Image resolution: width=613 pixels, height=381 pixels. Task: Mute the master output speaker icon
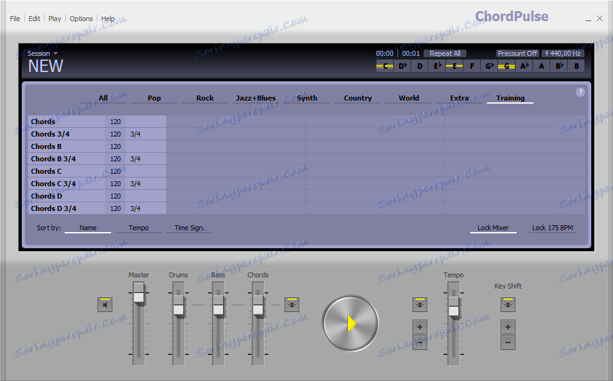click(x=104, y=304)
